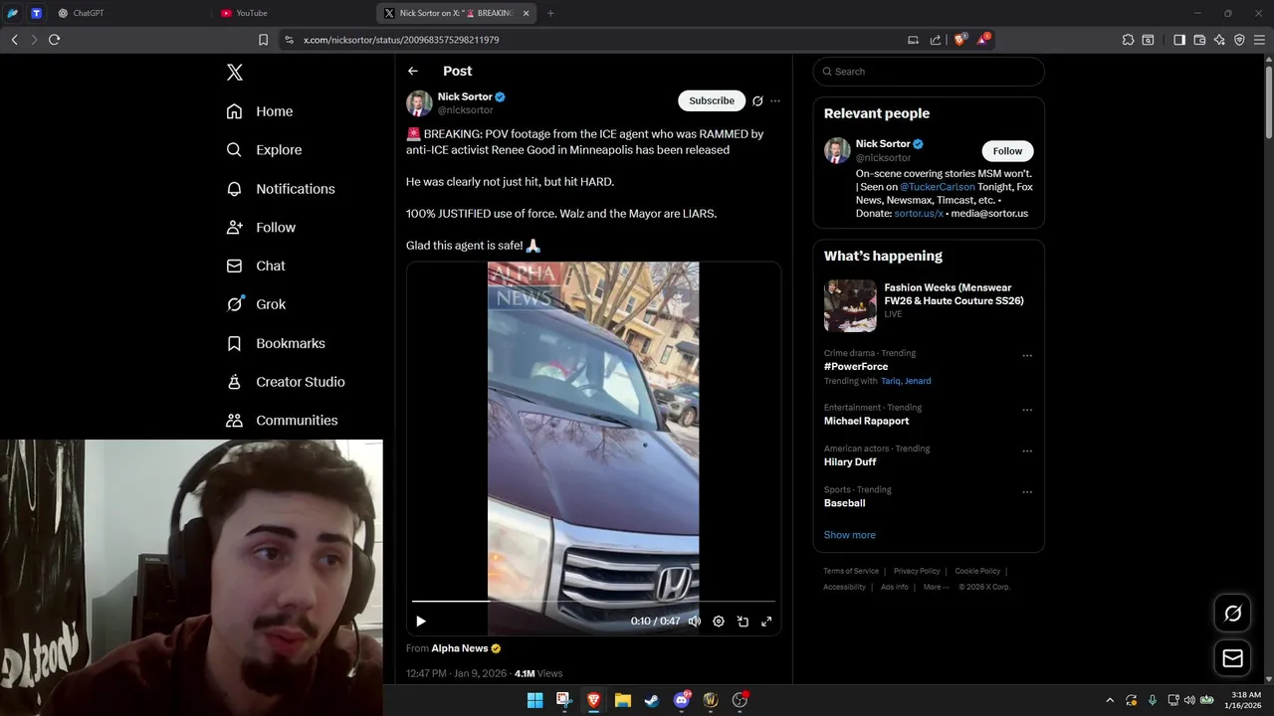1274x716 pixels.
Task: Click the address bar URL
Action: point(401,40)
